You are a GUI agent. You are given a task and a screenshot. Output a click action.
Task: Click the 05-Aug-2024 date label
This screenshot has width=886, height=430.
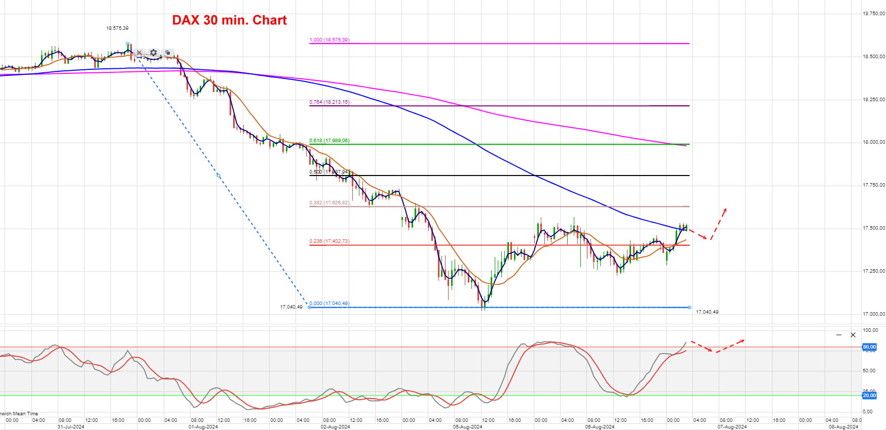tap(468, 426)
